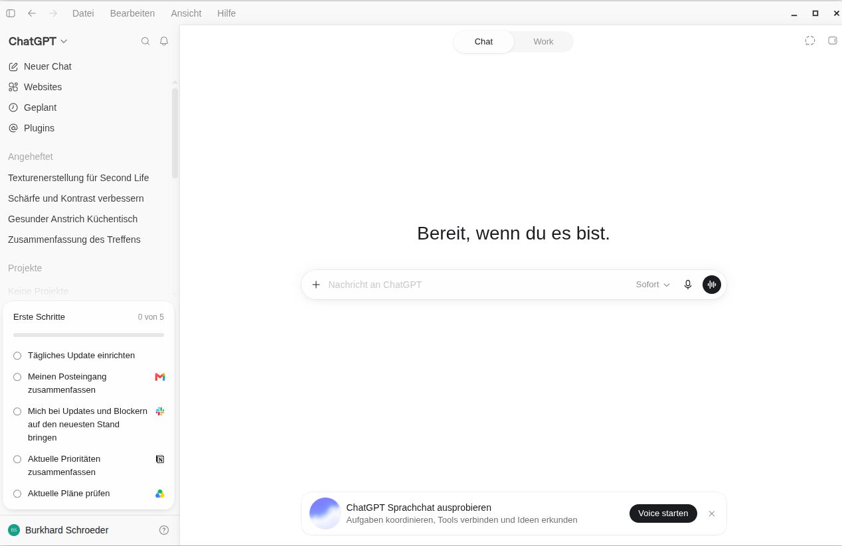Image resolution: width=842 pixels, height=546 pixels.
Task: Click the Gmail icon next to Posteingang
Action: (160, 377)
